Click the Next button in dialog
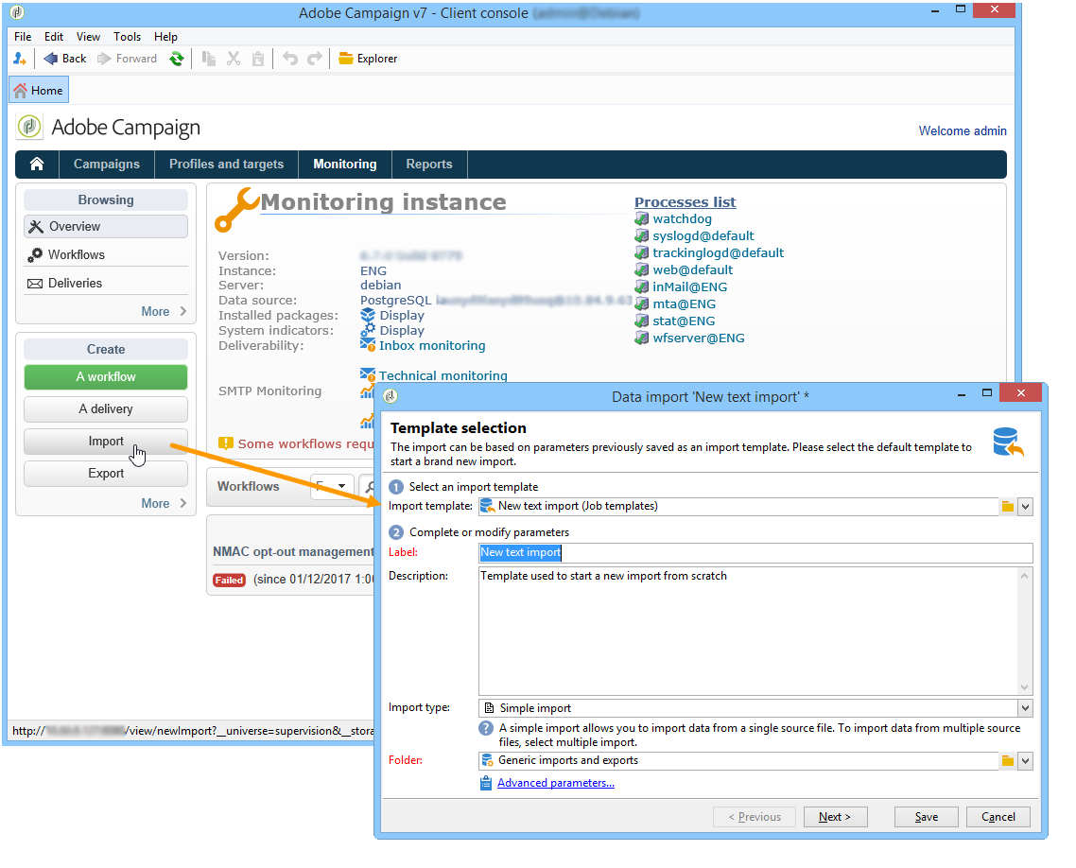Screen dimensions: 1076x868 (x=835, y=817)
